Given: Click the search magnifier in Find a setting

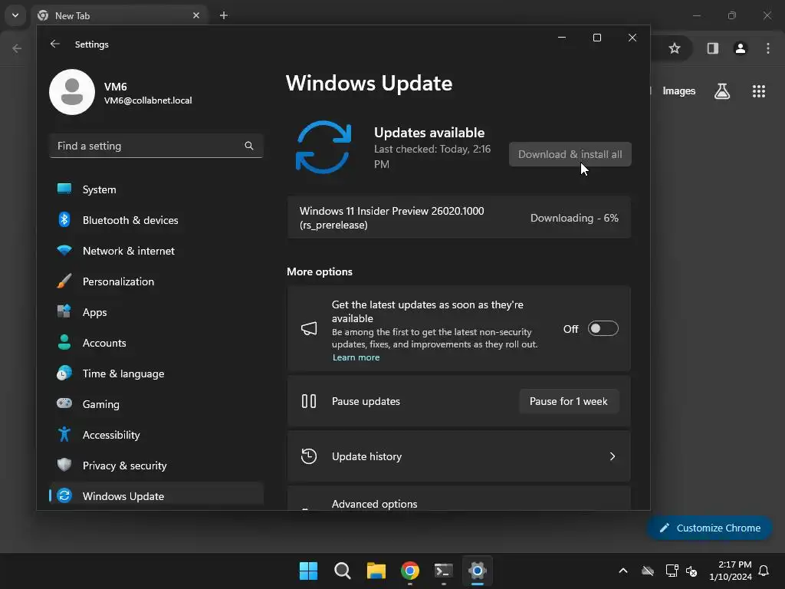Looking at the screenshot, I should click(249, 146).
